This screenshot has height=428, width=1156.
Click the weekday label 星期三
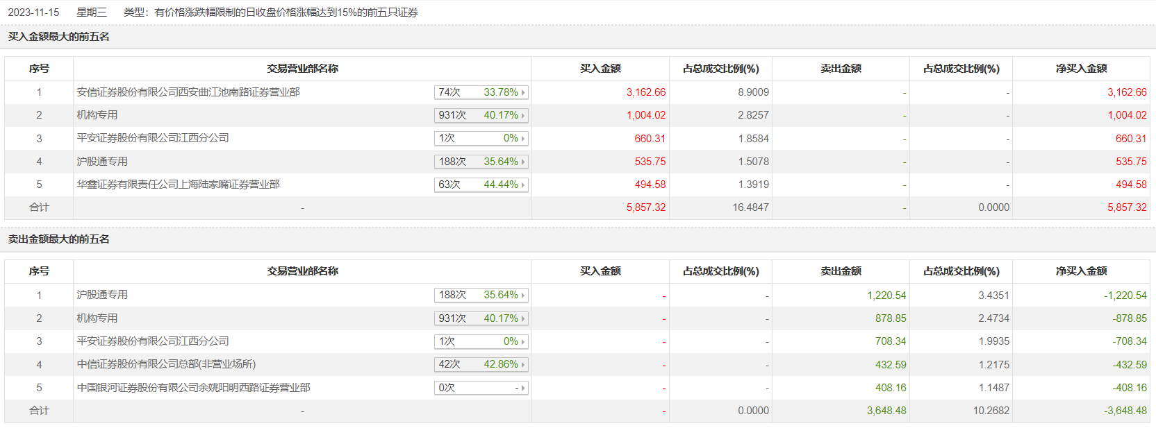92,12
